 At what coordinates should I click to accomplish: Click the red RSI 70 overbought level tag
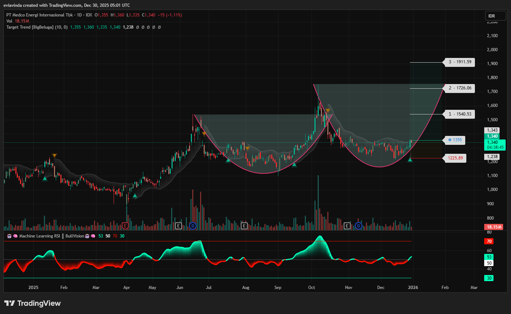tap(489, 241)
